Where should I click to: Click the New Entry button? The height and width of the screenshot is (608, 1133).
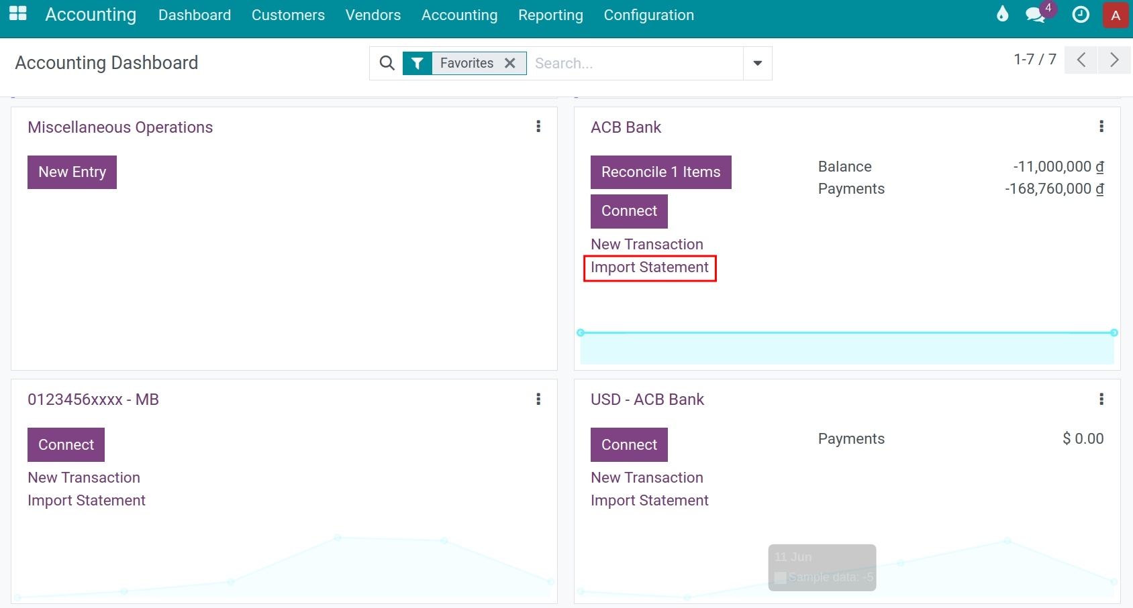tap(72, 172)
